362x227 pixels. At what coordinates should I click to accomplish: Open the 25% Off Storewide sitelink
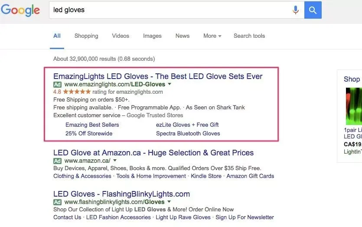coord(89,133)
